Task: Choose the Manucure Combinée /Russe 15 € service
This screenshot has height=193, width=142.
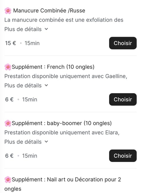Action: point(123,43)
